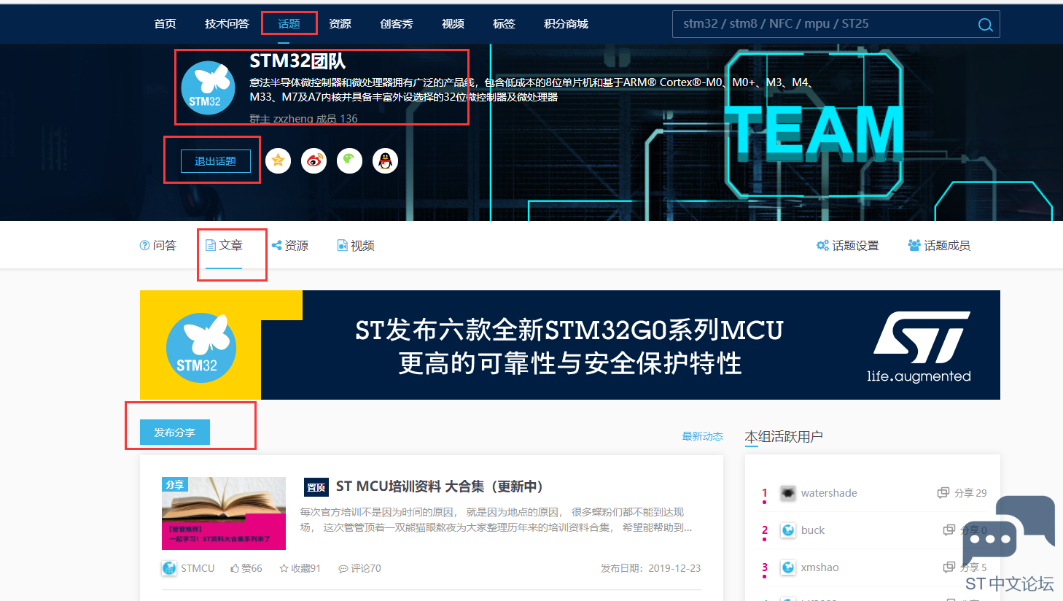Click the STM32团队 butterfly avatar
The height and width of the screenshot is (601, 1063).
coord(208,88)
